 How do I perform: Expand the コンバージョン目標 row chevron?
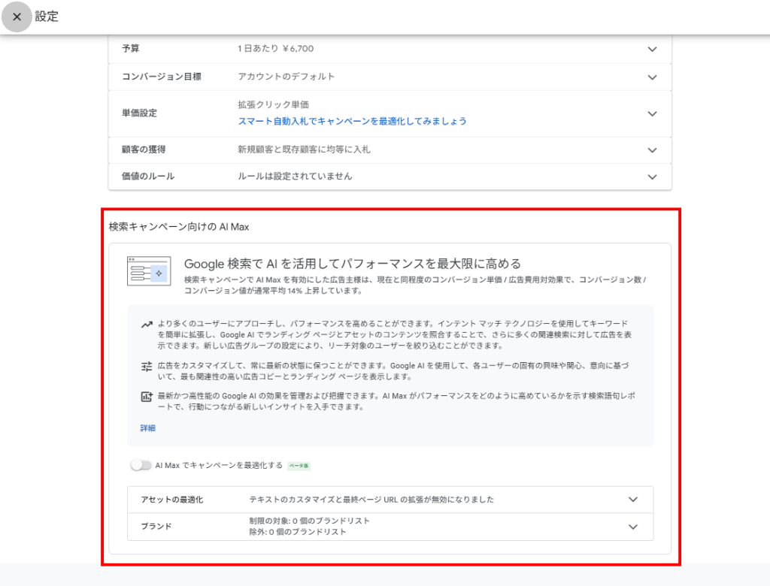[652, 77]
